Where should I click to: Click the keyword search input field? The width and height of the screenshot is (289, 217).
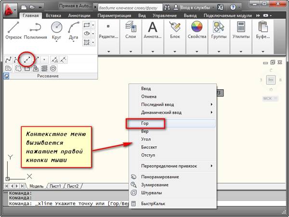pyautogui.click(x=130, y=8)
